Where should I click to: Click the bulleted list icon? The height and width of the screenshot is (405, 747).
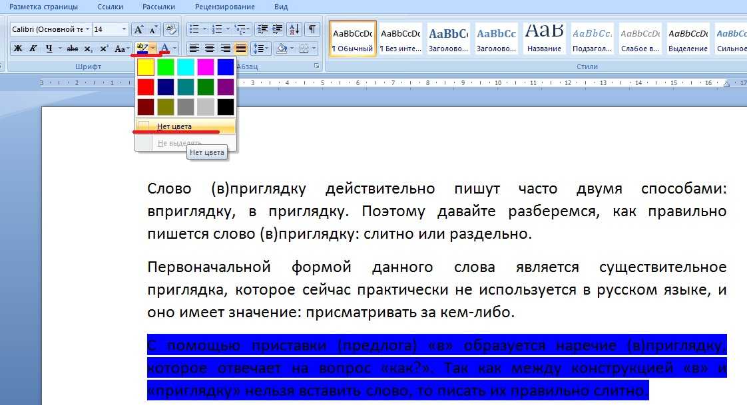(x=194, y=29)
